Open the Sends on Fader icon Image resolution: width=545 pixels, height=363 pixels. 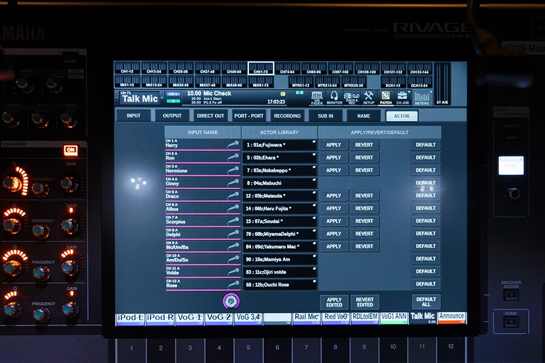point(317,98)
